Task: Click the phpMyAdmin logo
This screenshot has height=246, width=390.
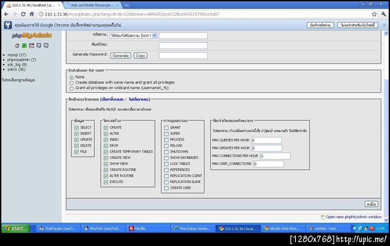Action: pyautogui.click(x=32, y=36)
